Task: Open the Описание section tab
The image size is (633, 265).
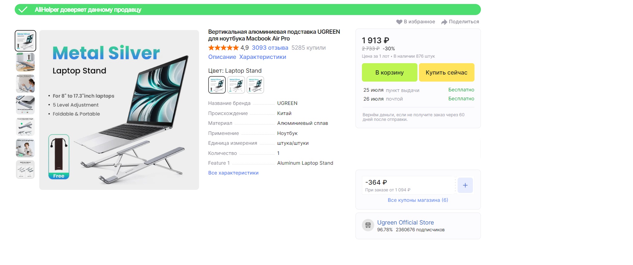Action: pos(222,57)
